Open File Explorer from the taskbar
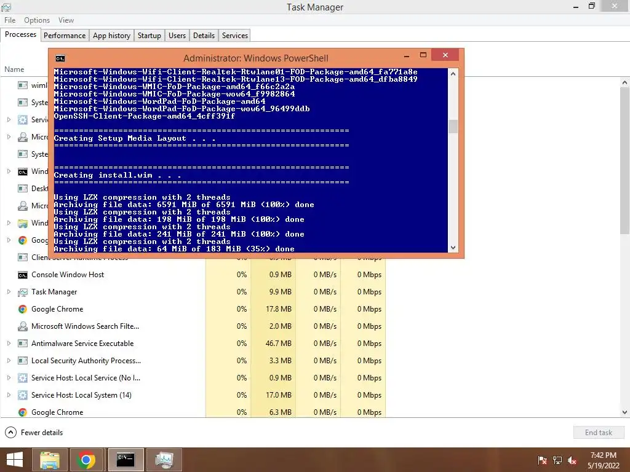Image resolution: width=630 pixels, height=472 pixels. (49, 460)
